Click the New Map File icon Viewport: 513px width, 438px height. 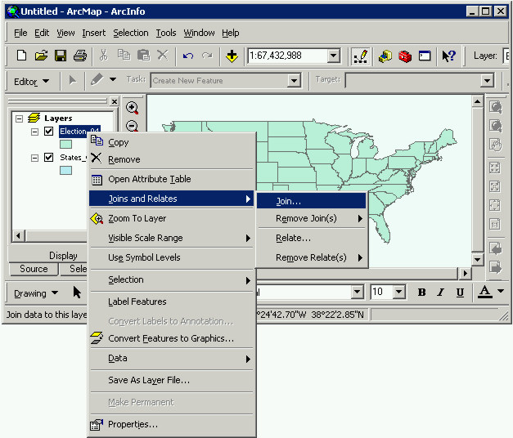[21, 56]
